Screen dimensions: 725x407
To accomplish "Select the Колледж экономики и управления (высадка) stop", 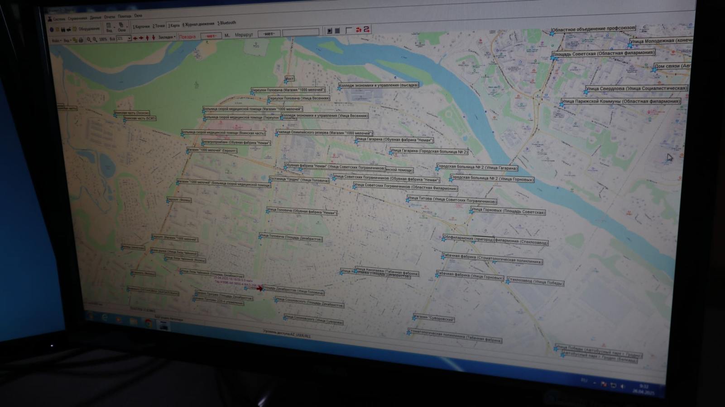I will (x=379, y=85).
